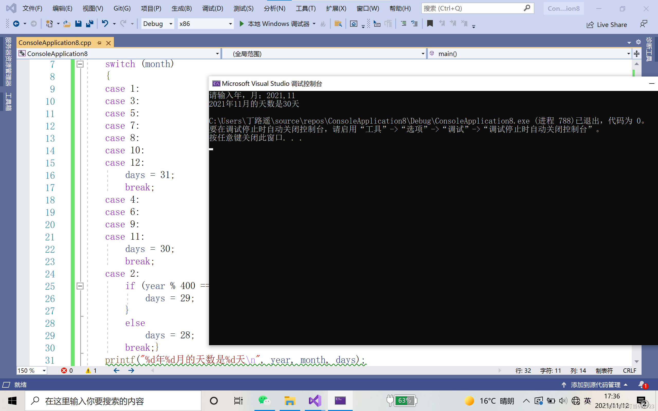This screenshot has width=658, height=411.
Task: Click the 16°C 晴朗 weather widget
Action: [489, 401]
